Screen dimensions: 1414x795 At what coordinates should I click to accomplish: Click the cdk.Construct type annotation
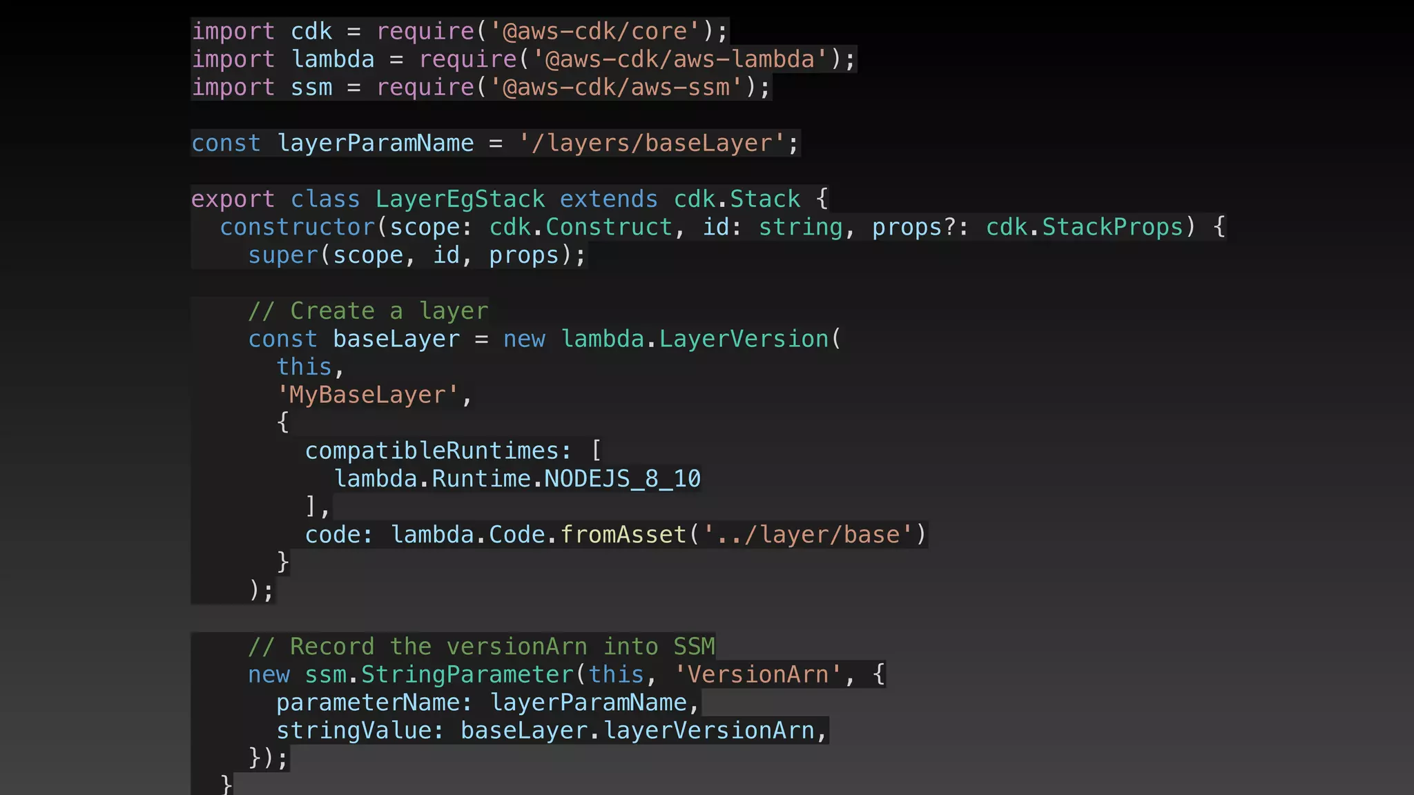coord(581,227)
